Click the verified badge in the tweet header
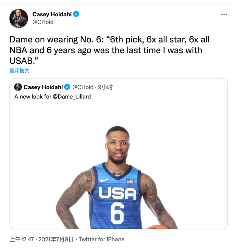The width and height of the screenshot is (236, 252). pos(76,14)
